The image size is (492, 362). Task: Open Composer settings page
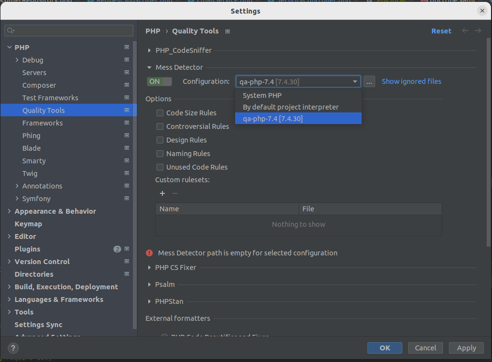39,85
